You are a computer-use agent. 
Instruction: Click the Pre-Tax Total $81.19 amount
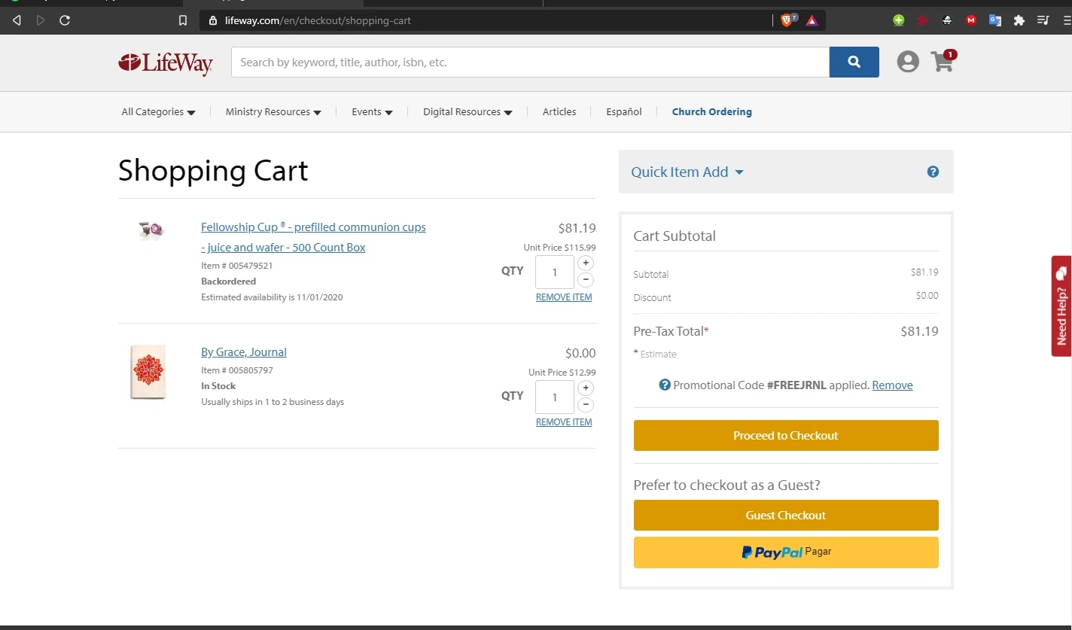(x=919, y=331)
